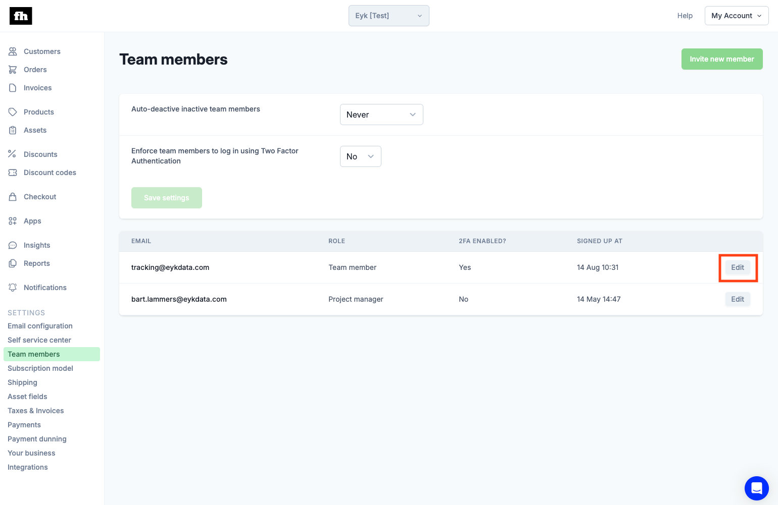Go to Checkout settings
Screen dimensions: 778x505
[40, 197]
